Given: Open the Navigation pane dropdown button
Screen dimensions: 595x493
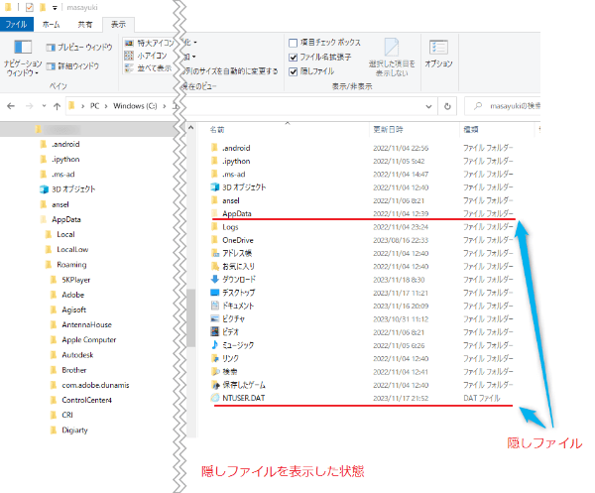Looking at the screenshot, I should (x=23, y=58).
